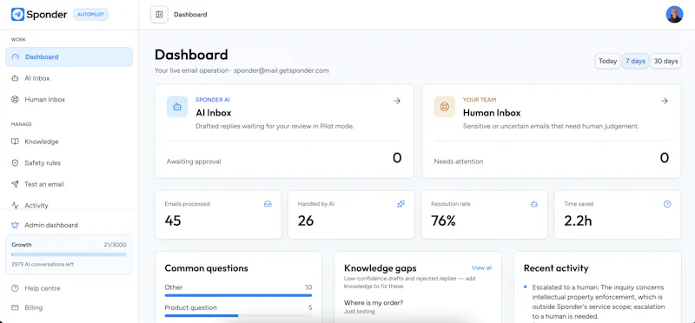Click View all in Knowledge gaps
695x323 pixels.
click(481, 268)
